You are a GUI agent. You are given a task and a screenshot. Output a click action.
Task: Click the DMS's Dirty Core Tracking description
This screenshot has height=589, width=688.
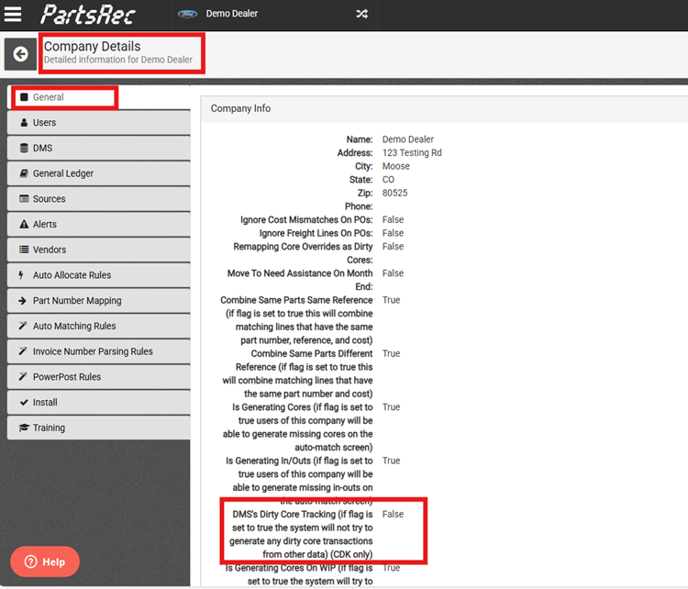coord(301,535)
